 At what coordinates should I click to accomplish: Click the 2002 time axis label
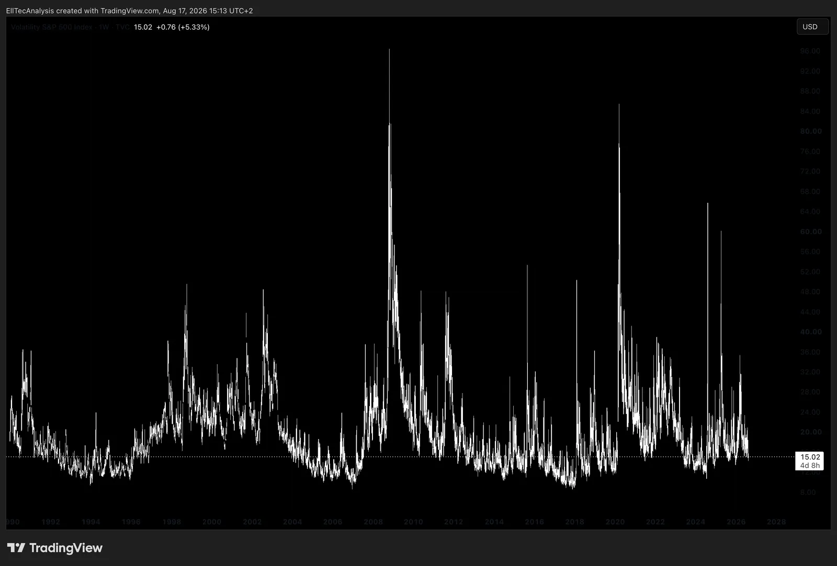click(x=252, y=522)
